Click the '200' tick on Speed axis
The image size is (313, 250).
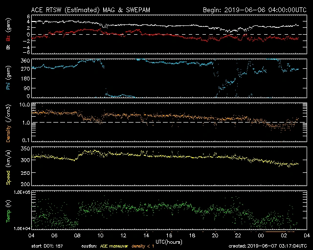(25, 184)
